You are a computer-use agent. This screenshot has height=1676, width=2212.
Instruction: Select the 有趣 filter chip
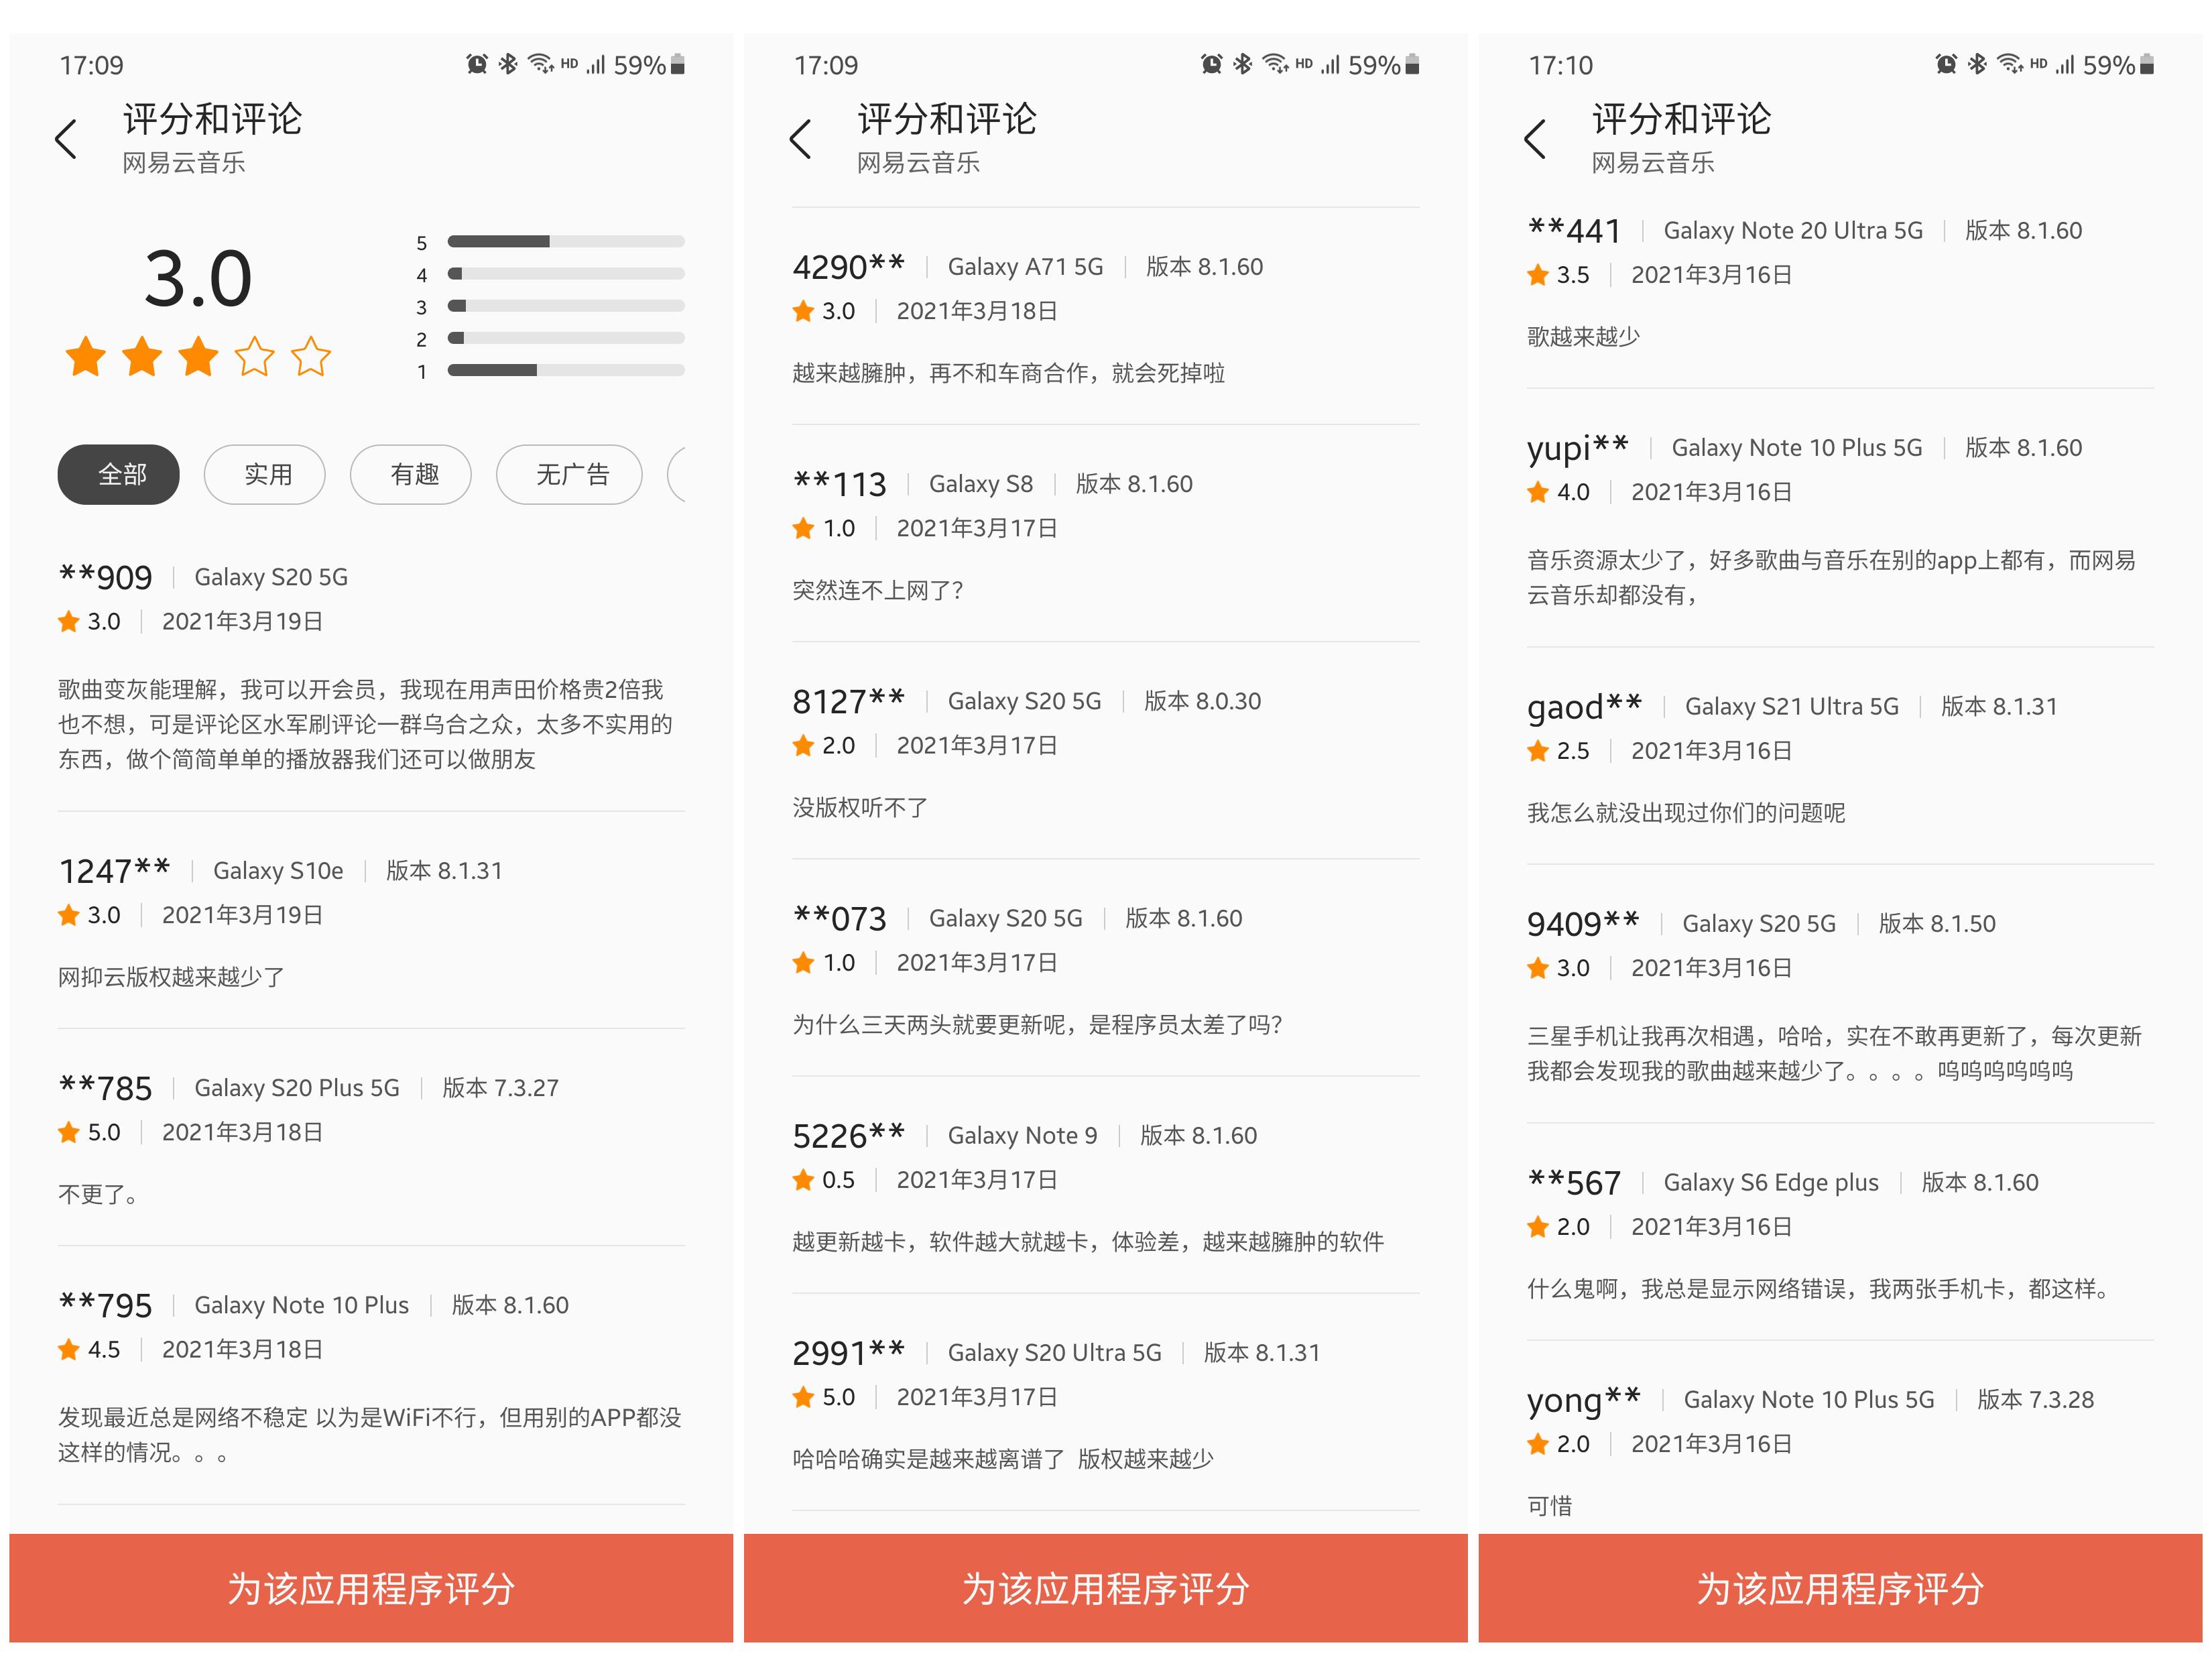click(411, 474)
